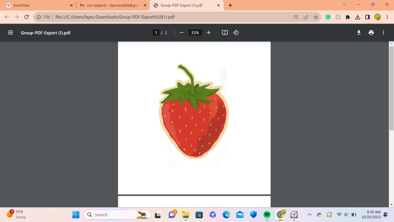The image size is (394, 222).
Task: Open the notification center icon
Action: coord(386,215)
